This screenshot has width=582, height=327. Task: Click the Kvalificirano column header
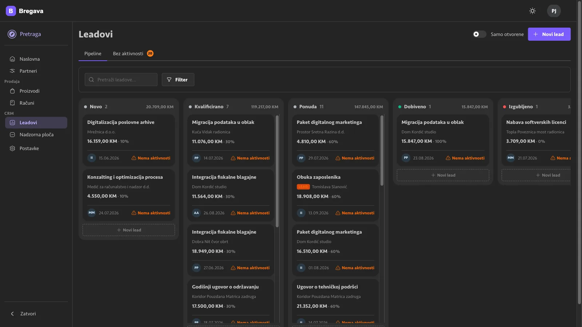coord(234,106)
